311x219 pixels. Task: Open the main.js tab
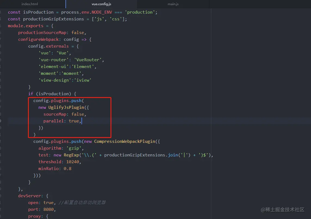pyautogui.click(x=173, y=4)
